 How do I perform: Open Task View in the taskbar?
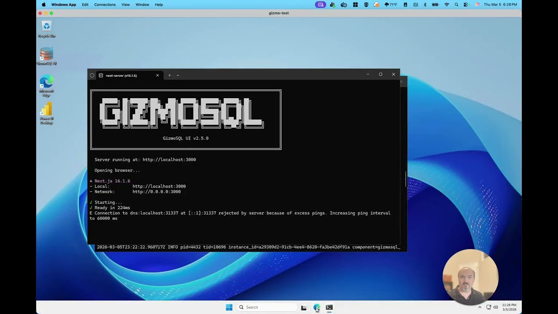(x=304, y=307)
